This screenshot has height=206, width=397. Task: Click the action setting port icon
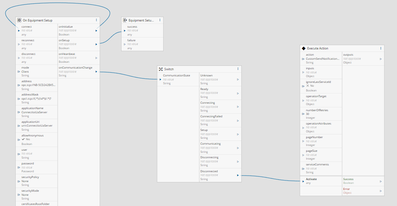tap(303, 59)
